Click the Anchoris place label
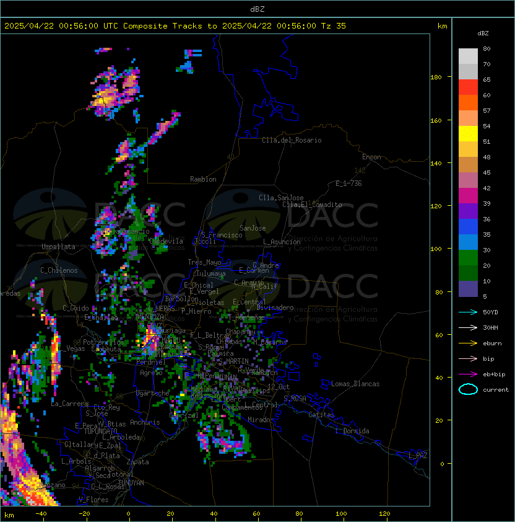The width and height of the screenshot is (515, 522). [x=145, y=422]
